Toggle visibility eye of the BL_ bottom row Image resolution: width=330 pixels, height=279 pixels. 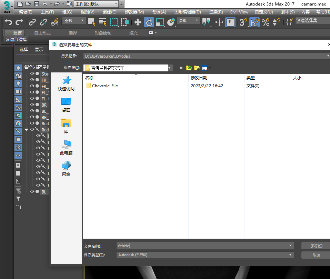[x=32, y=191]
